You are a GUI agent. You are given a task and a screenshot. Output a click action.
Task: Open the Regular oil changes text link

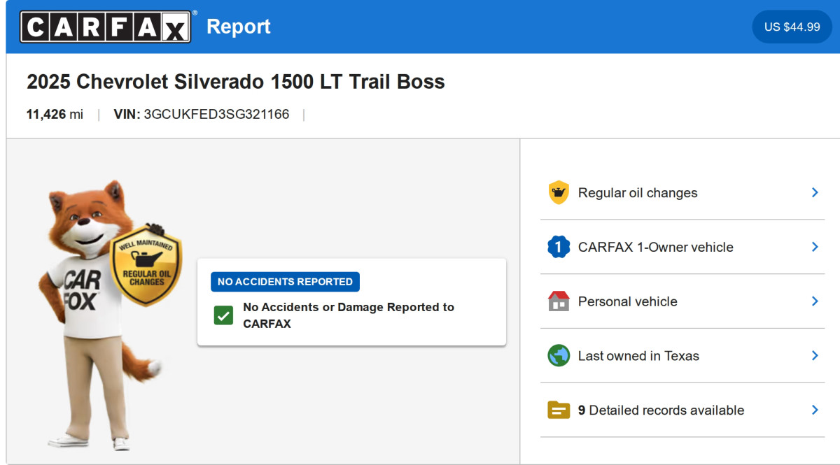coord(638,193)
